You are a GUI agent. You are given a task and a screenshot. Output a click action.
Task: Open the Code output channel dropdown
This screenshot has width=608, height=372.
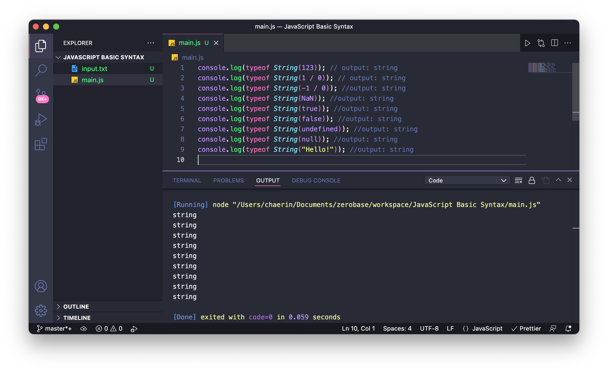467,180
